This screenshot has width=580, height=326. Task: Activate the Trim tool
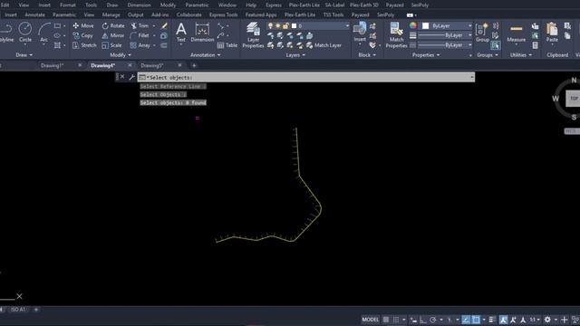tap(140, 26)
